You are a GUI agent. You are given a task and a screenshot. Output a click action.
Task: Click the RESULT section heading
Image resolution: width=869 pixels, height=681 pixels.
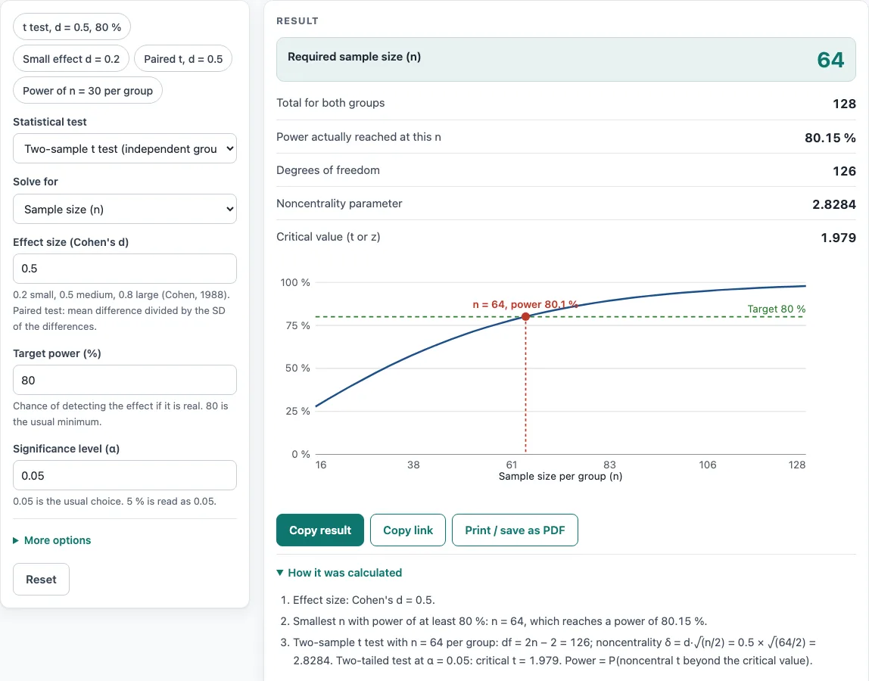pyautogui.click(x=297, y=21)
